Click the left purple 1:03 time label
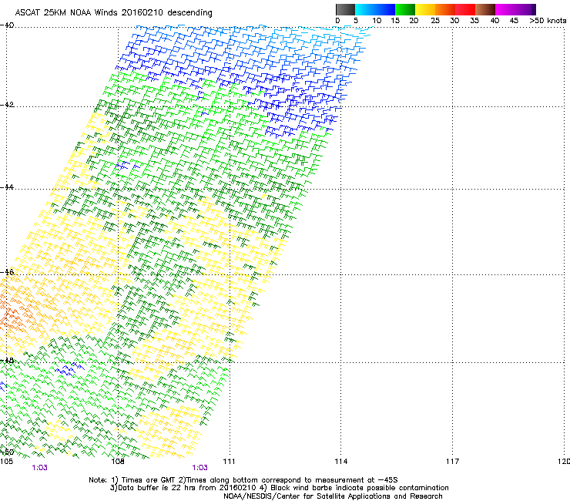This screenshot has width=570, height=501. pos(39,468)
